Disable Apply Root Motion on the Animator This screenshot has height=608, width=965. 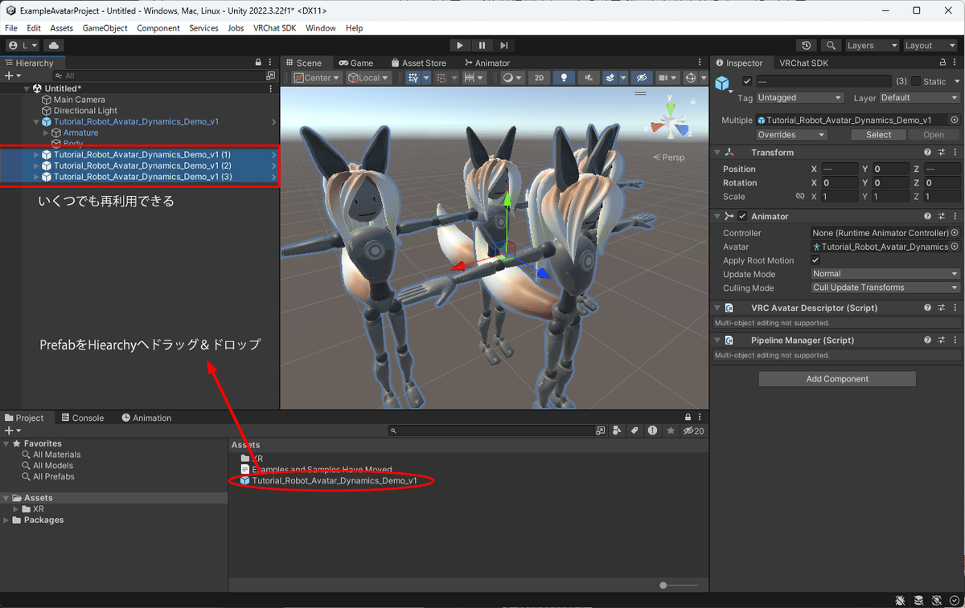[815, 260]
